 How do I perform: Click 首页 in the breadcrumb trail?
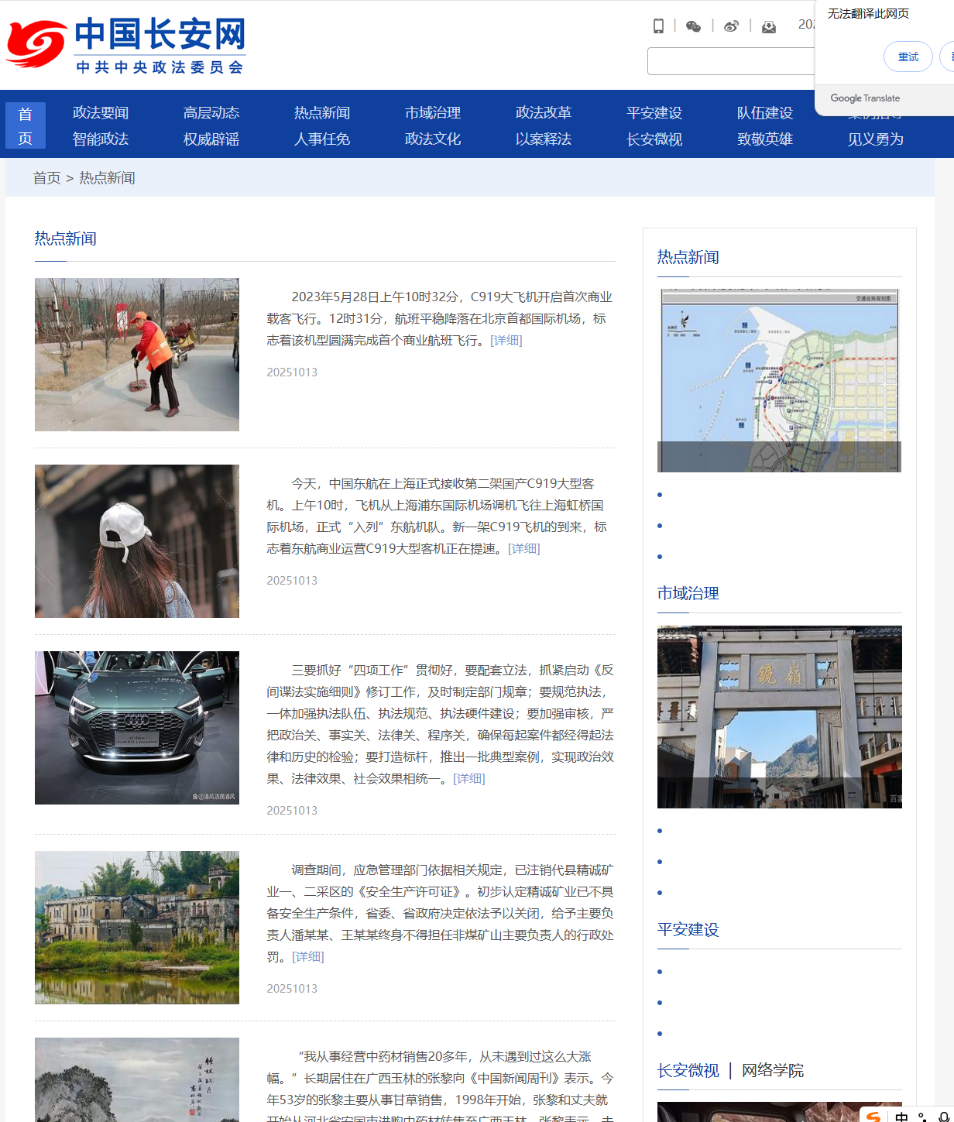[x=46, y=178]
